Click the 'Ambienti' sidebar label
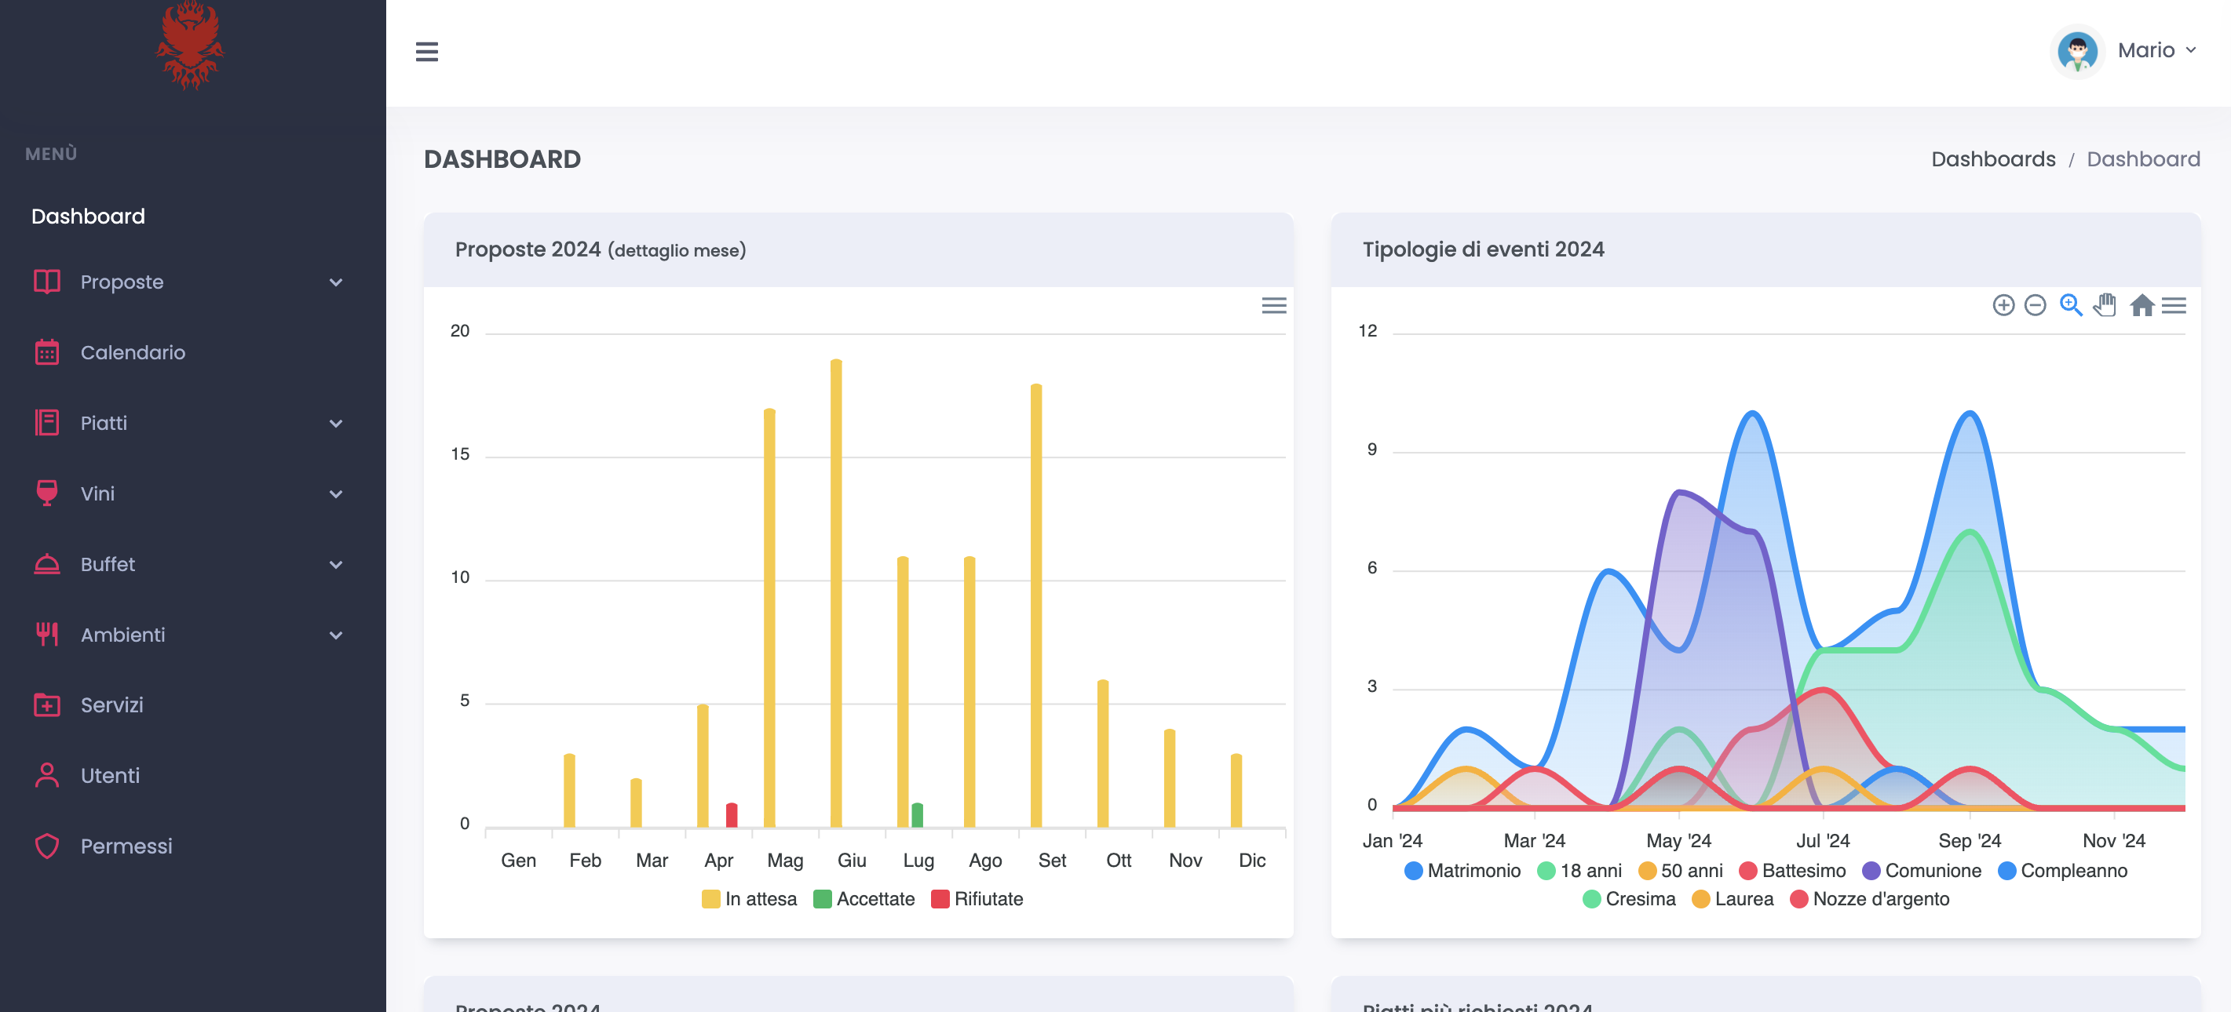Screen dimensions: 2231x1012 (x=122, y=635)
